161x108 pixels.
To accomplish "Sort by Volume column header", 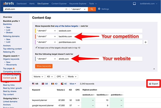I will [61, 90].
